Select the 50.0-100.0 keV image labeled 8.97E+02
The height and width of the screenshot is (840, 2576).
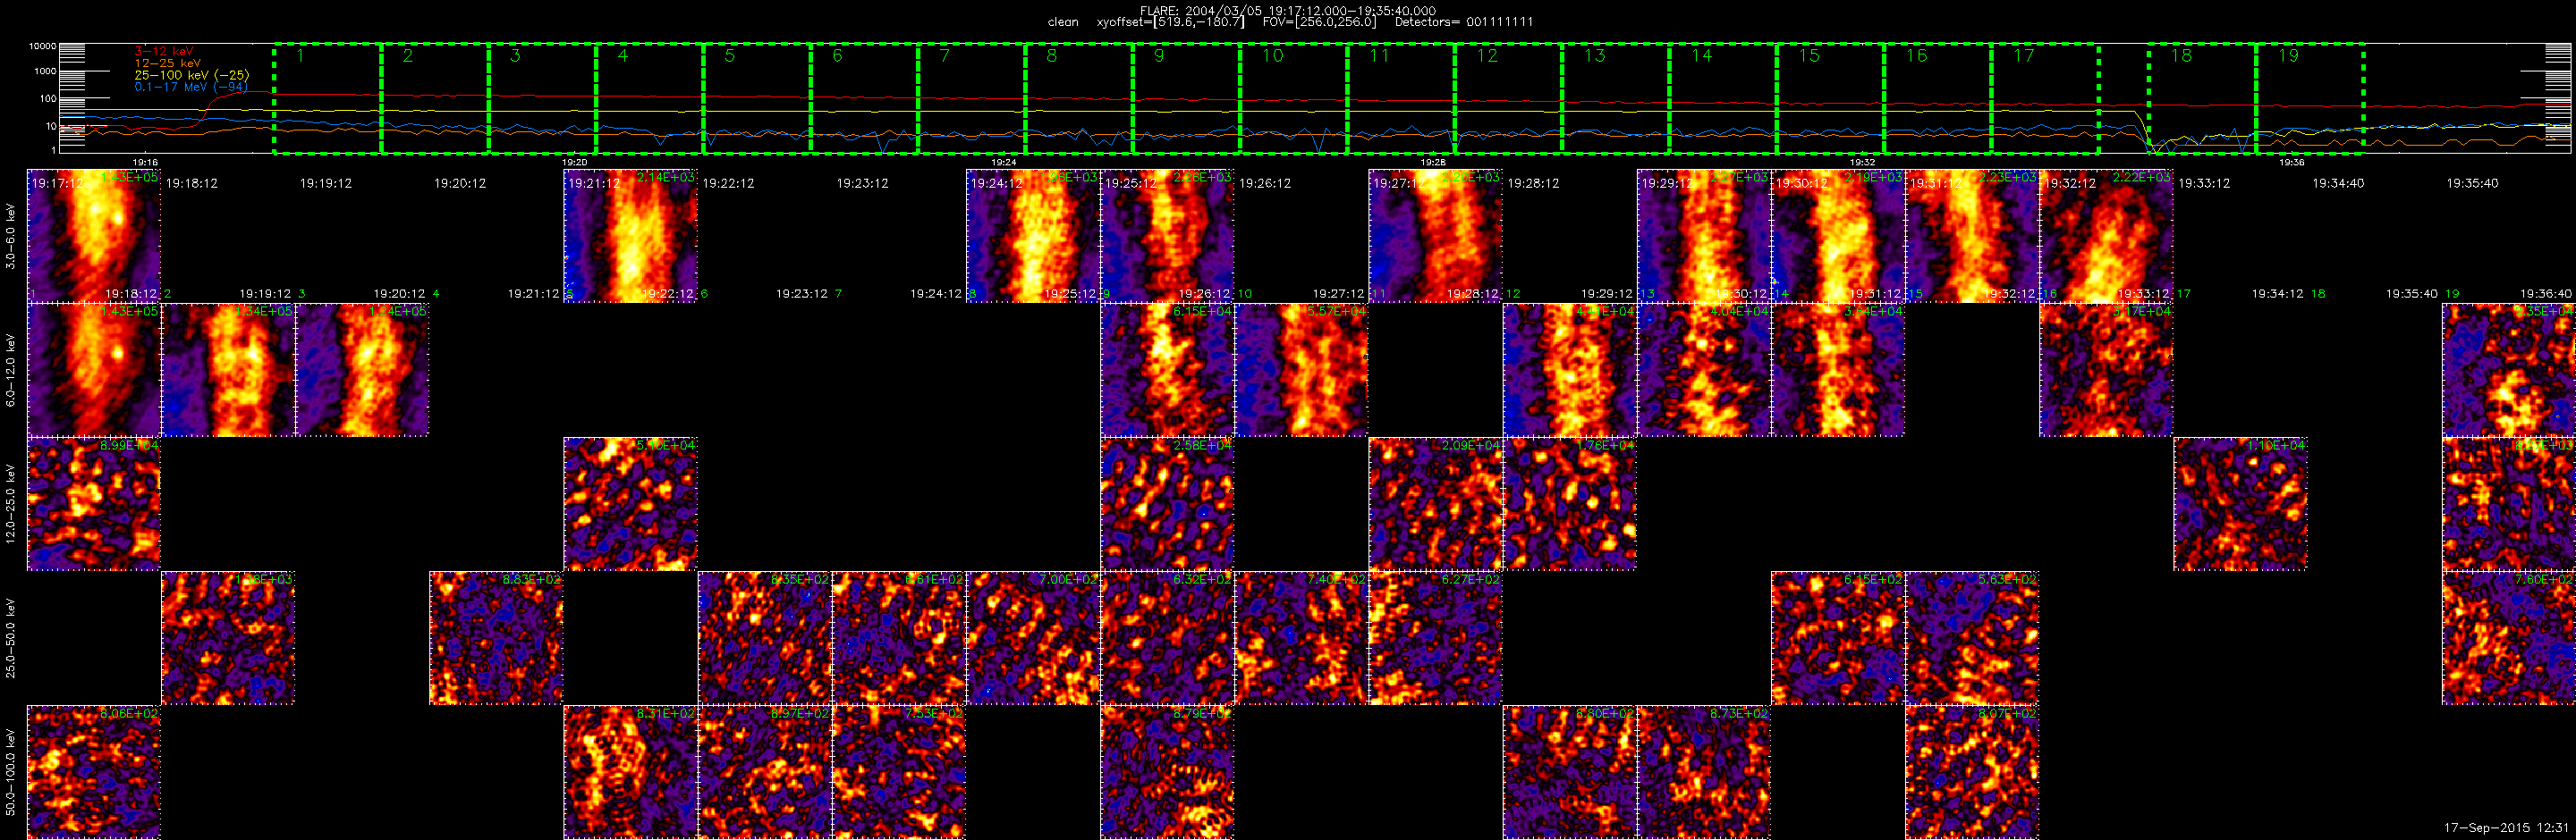tap(765, 772)
